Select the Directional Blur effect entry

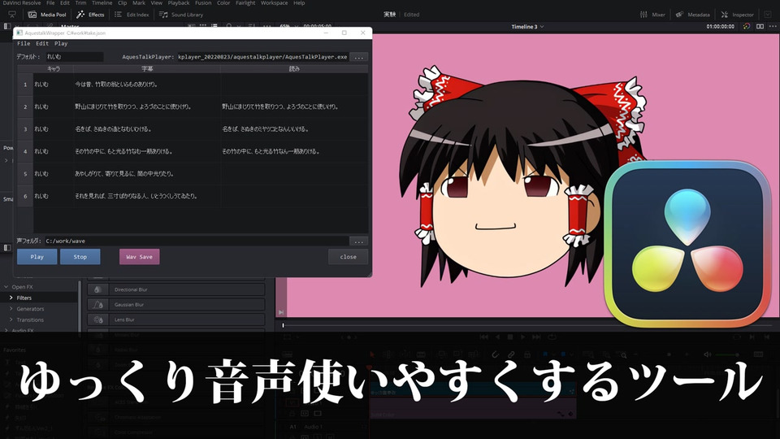tap(176, 289)
